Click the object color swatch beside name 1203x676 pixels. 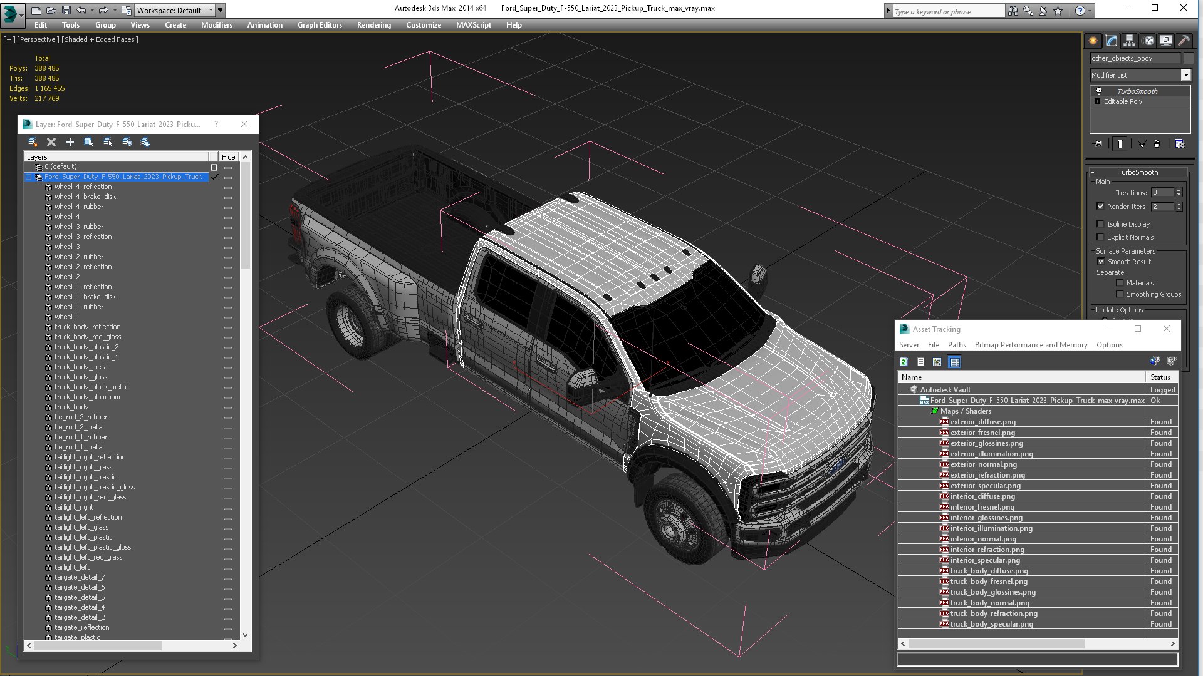(x=1189, y=58)
